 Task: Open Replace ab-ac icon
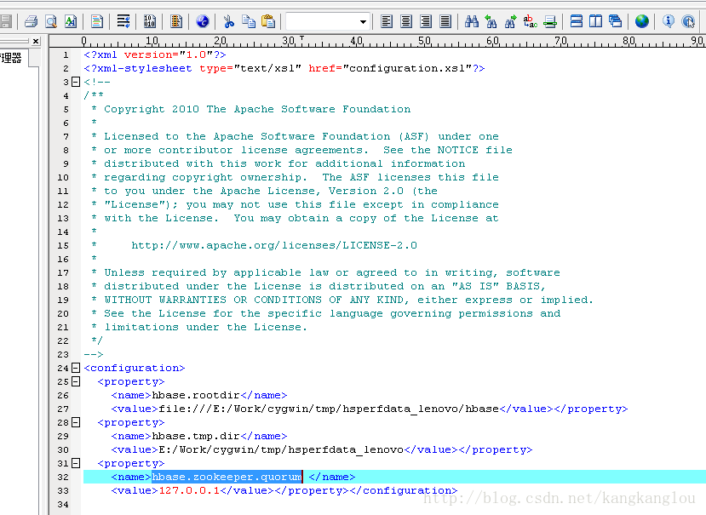[x=531, y=21]
